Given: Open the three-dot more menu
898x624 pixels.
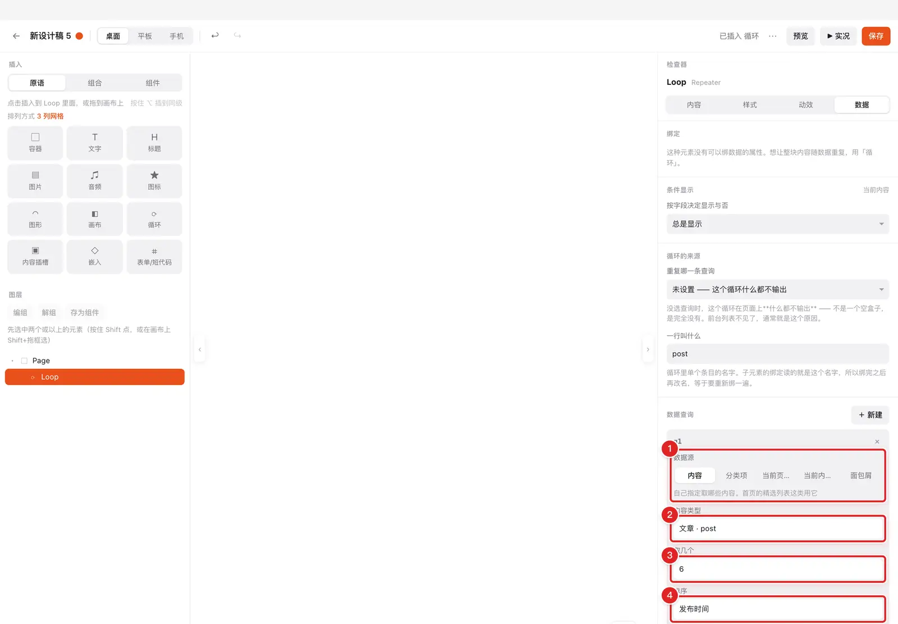Looking at the screenshot, I should (x=773, y=36).
